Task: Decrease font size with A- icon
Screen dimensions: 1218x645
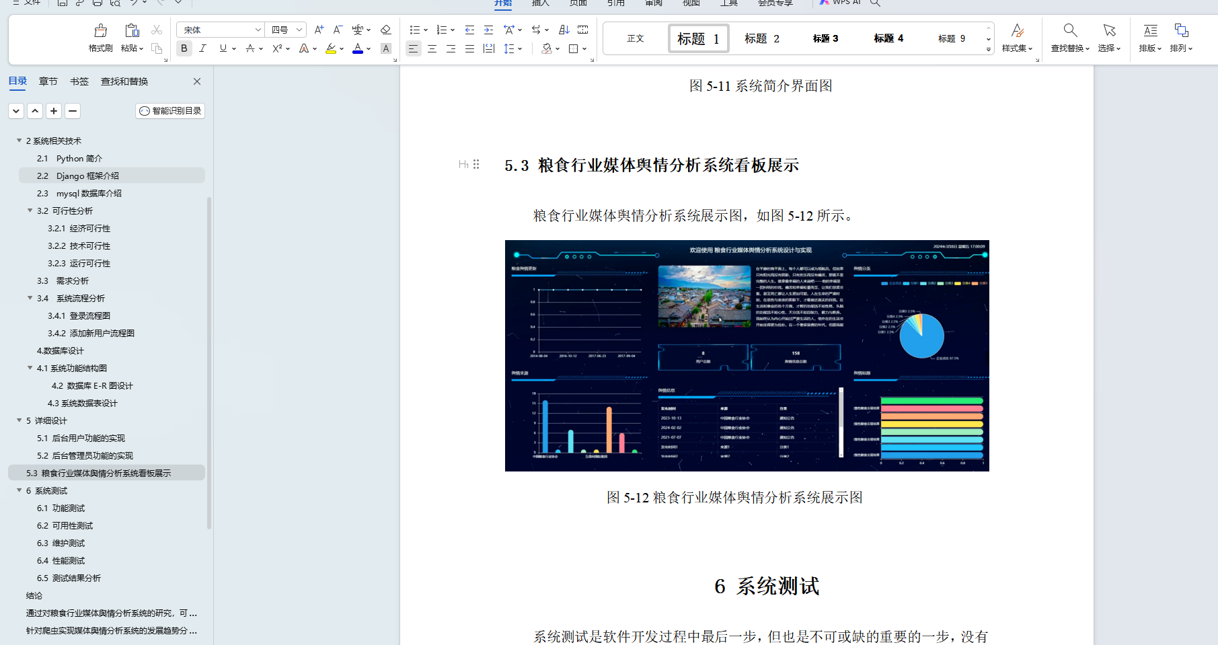Action: (x=338, y=30)
